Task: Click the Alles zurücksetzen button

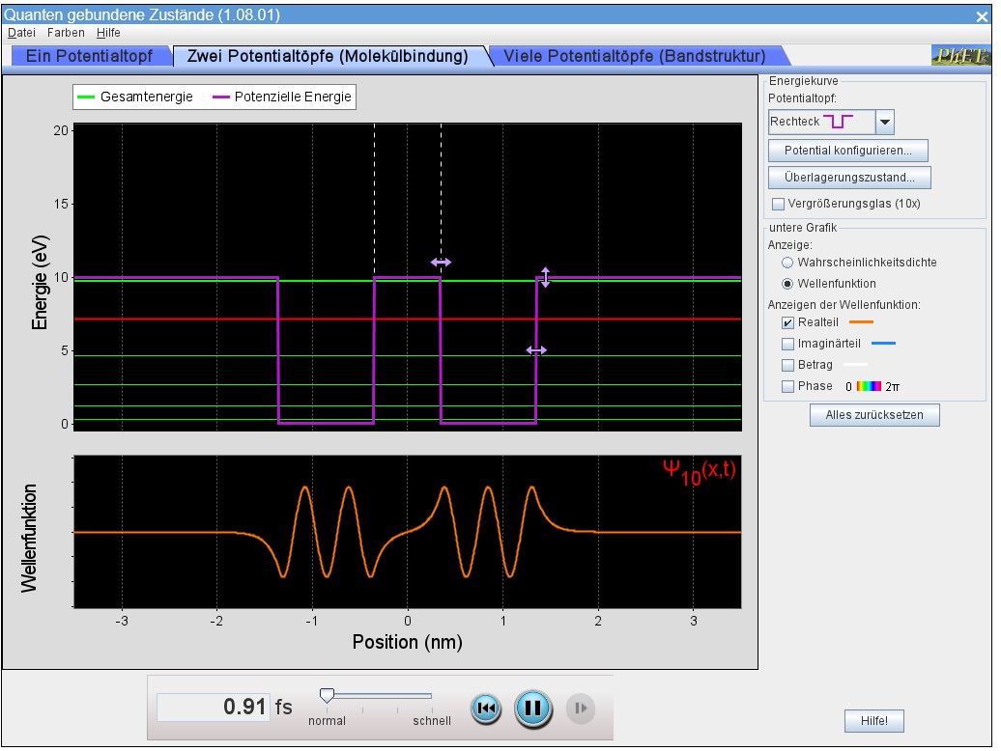Action: pos(874,415)
